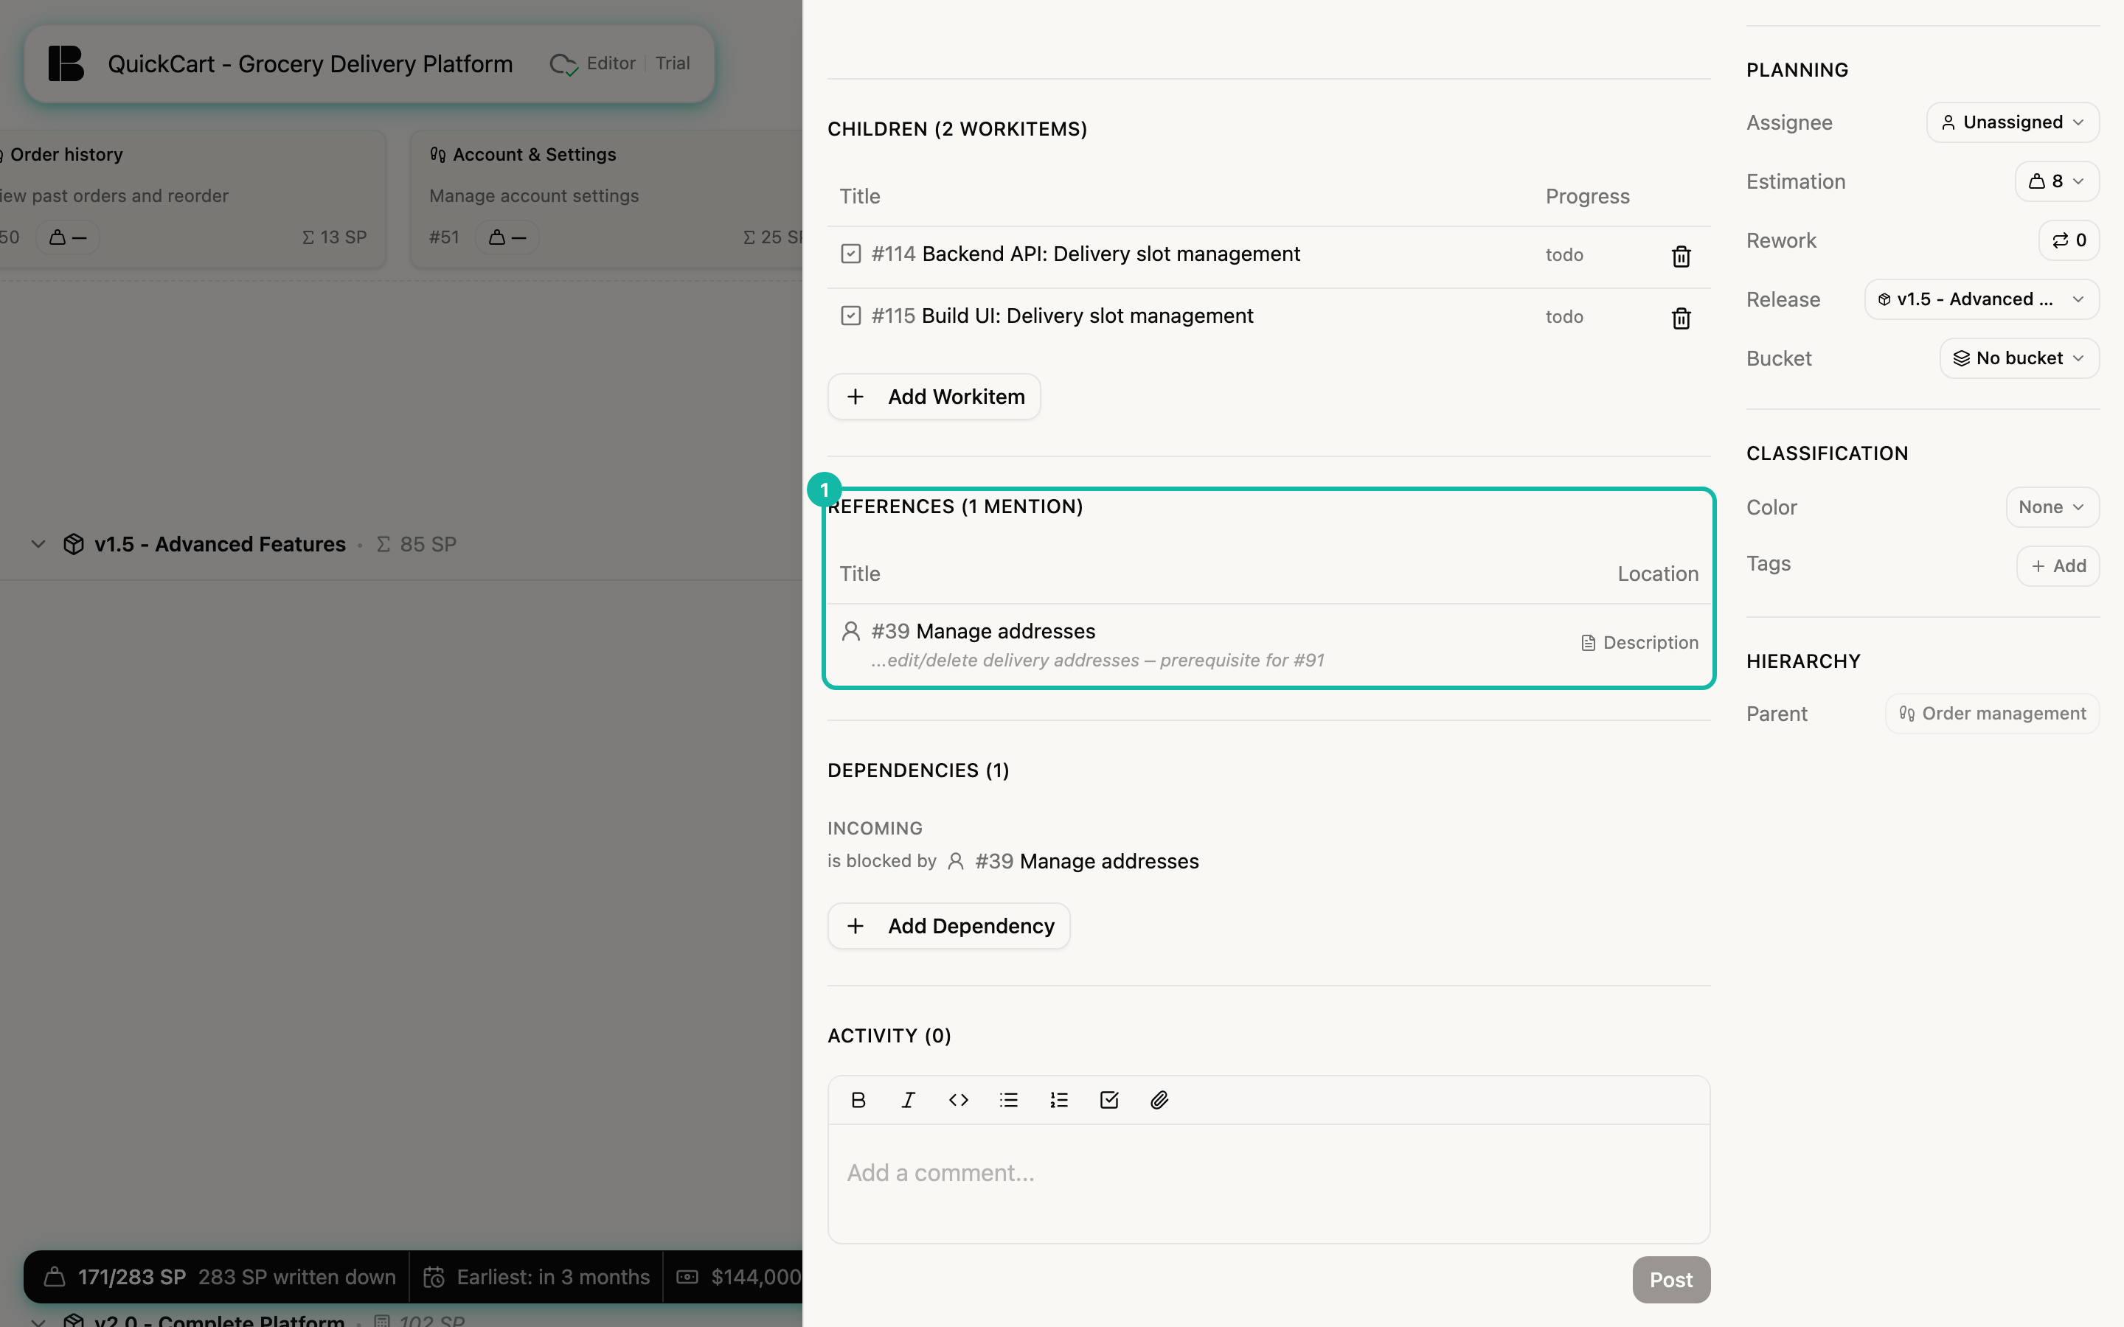Click the 171/283 SP progress indicator
This screenshot has width=2124, height=1327.
click(x=131, y=1277)
